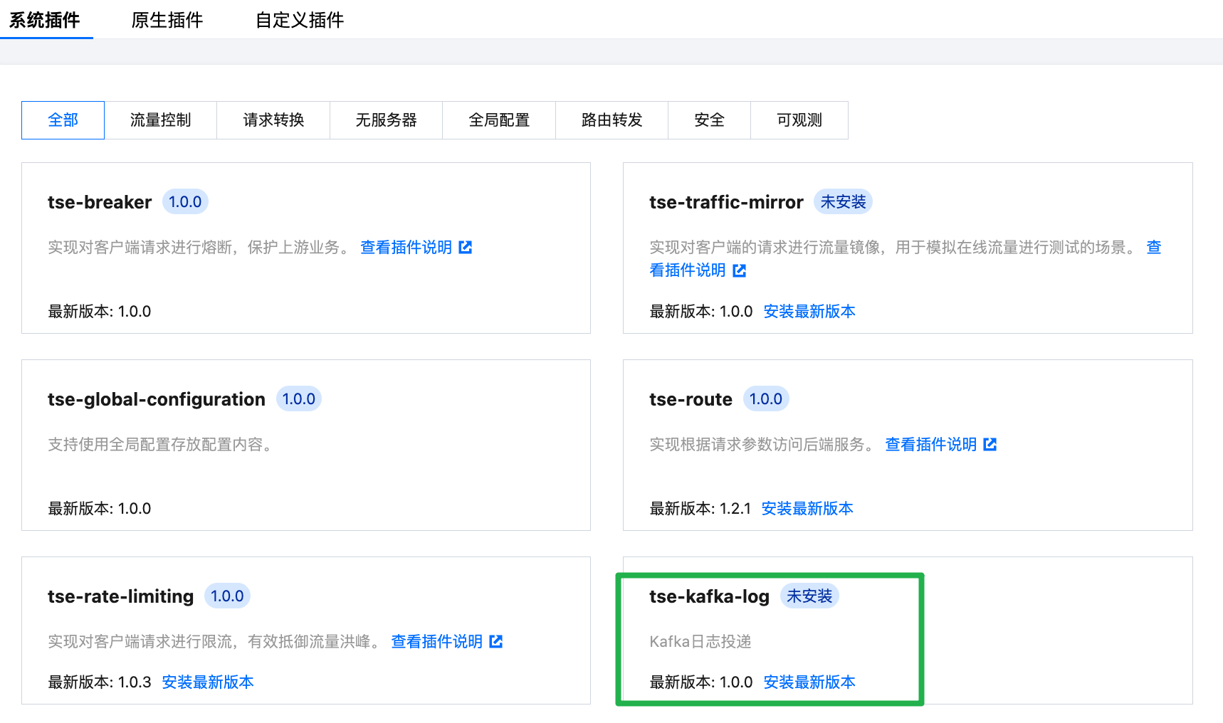This screenshot has height=723, width=1223.
Task: Open tse-route 查看插件说明 link
Action: [x=931, y=444]
